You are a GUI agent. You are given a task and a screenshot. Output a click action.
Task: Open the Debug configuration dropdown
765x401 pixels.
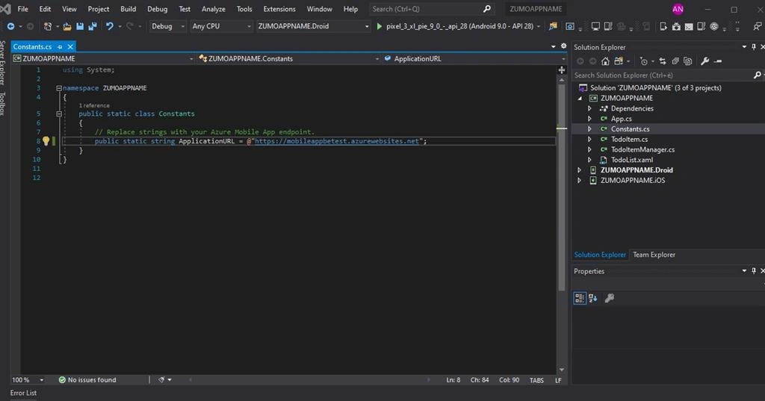[167, 26]
